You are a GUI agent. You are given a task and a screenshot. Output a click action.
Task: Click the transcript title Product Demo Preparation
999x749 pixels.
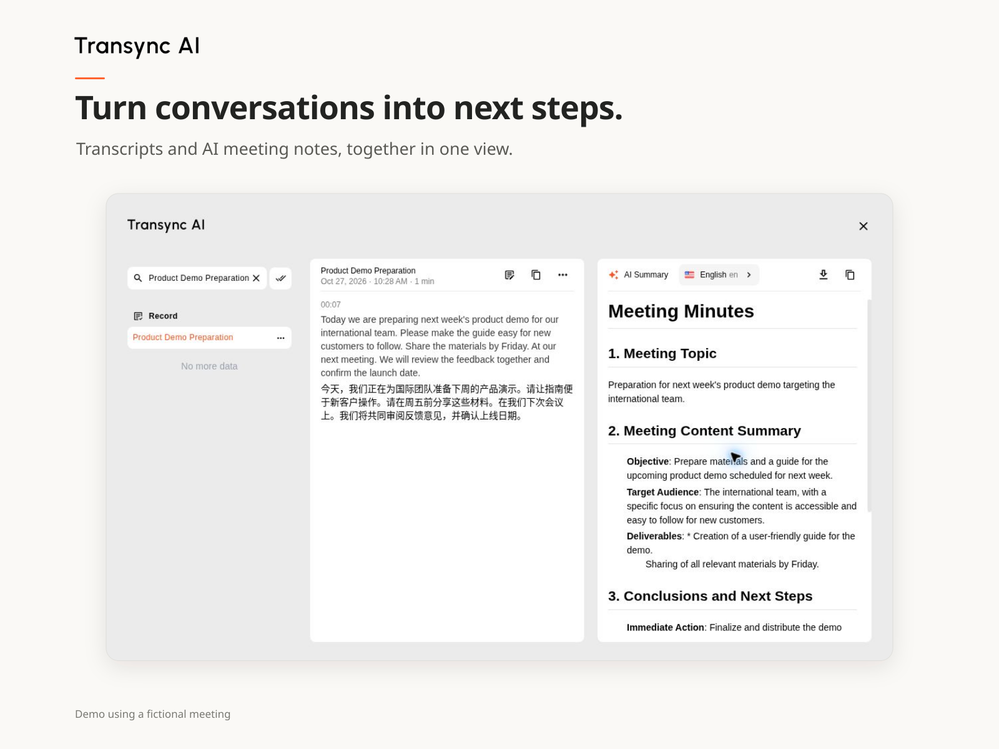pos(368,271)
